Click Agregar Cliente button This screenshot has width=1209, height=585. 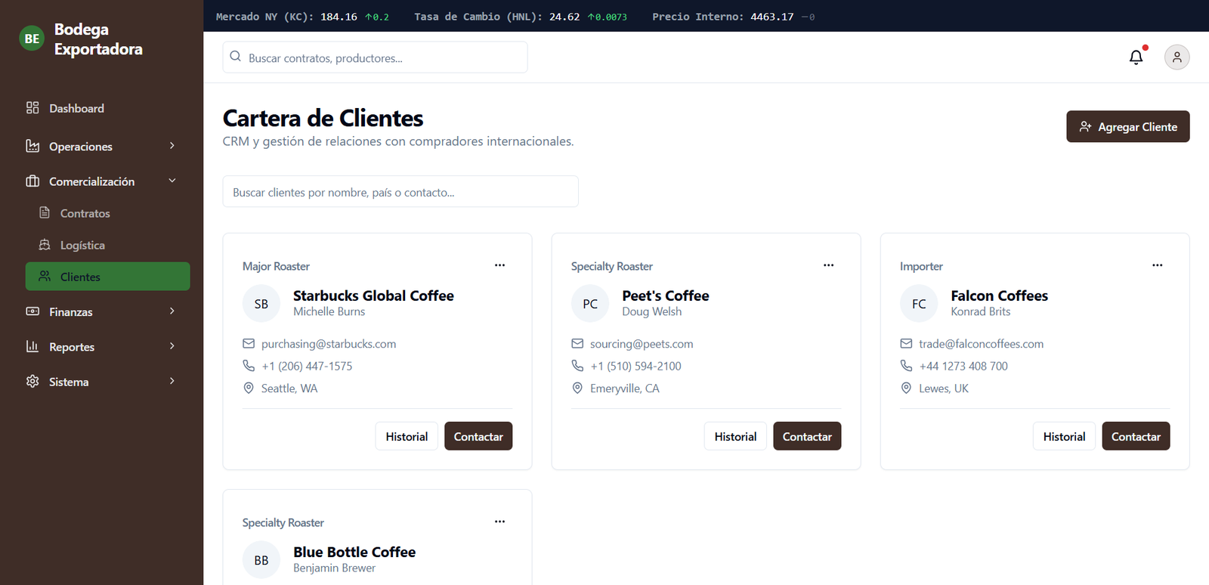1127,126
